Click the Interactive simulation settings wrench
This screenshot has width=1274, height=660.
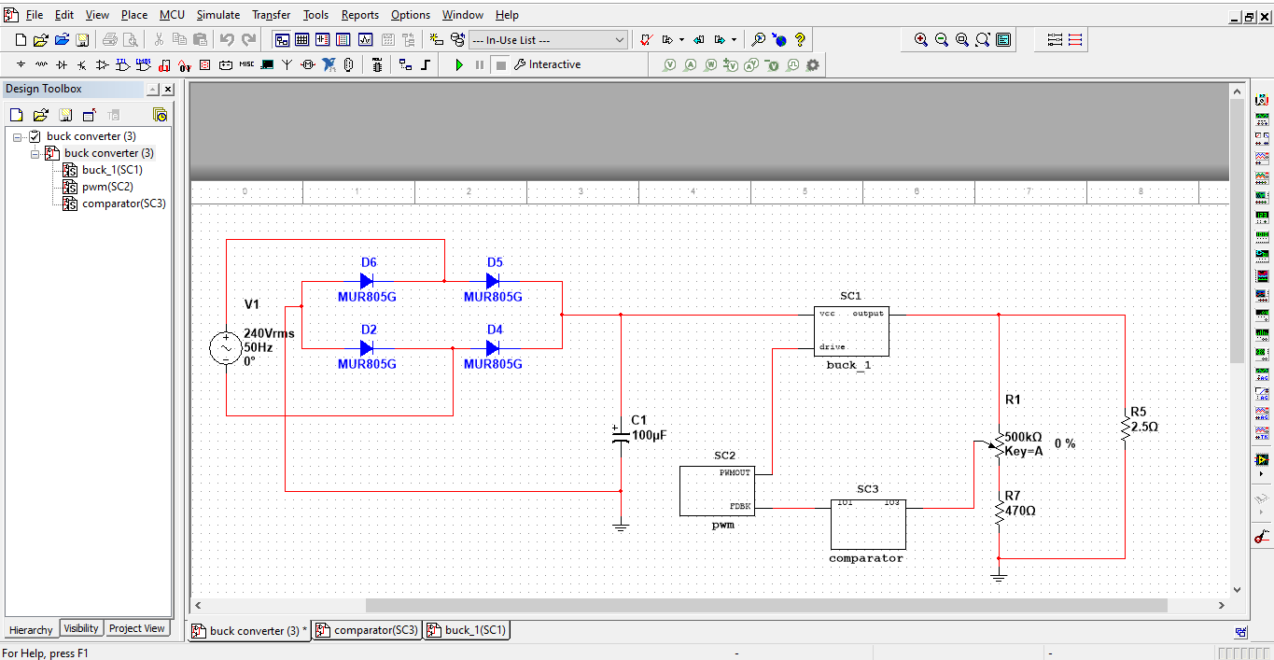(x=520, y=64)
